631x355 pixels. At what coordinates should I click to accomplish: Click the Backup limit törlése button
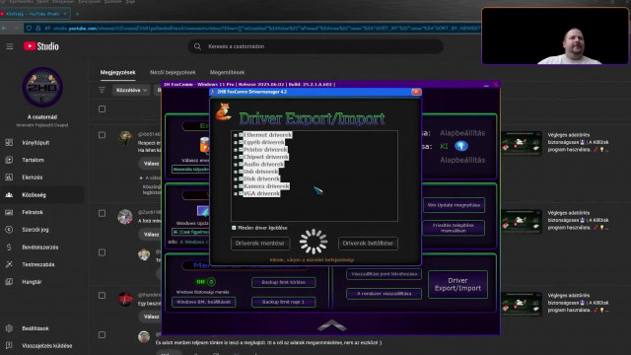click(284, 282)
